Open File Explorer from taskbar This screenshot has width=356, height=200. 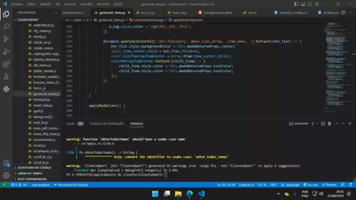coord(178,194)
